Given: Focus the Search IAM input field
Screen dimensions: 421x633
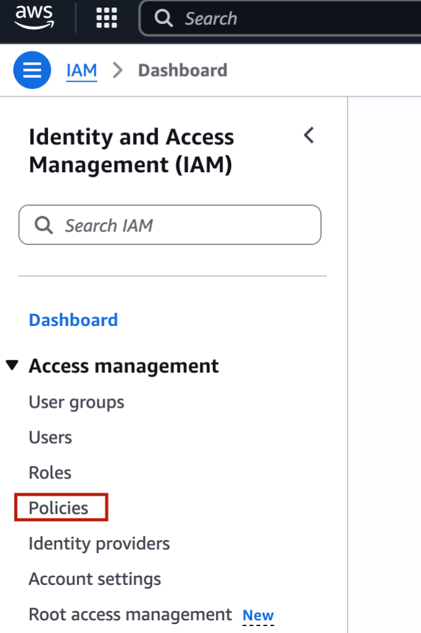Looking at the screenshot, I should pos(170,225).
